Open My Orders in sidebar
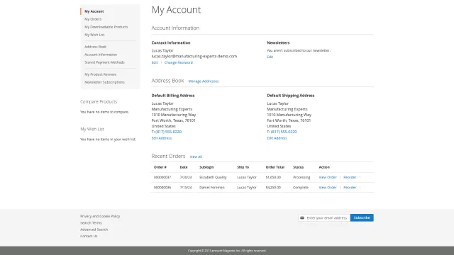This screenshot has width=454, height=255. point(93,19)
